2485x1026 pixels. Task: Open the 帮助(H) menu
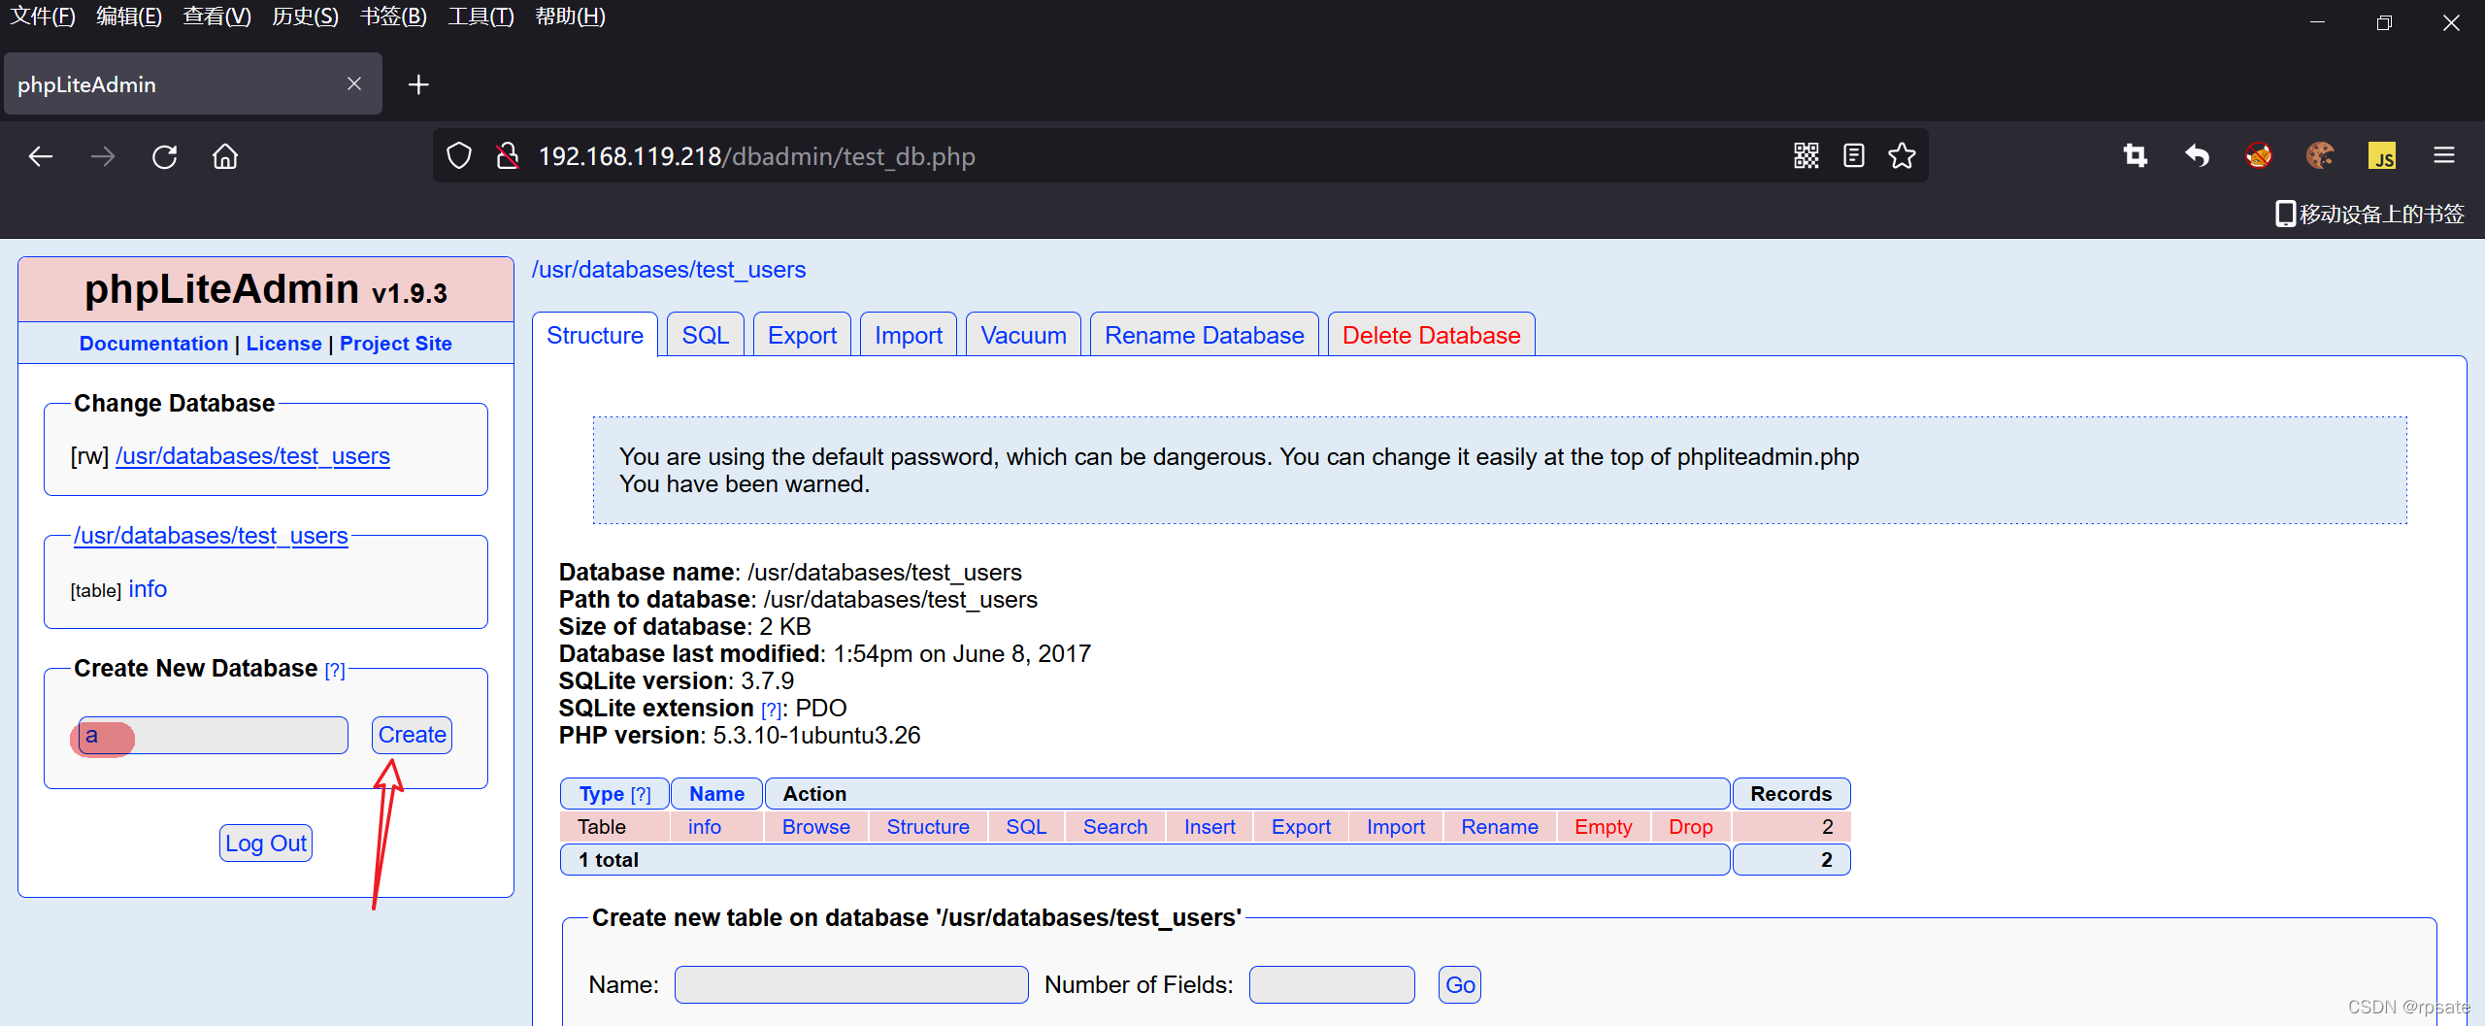(570, 17)
